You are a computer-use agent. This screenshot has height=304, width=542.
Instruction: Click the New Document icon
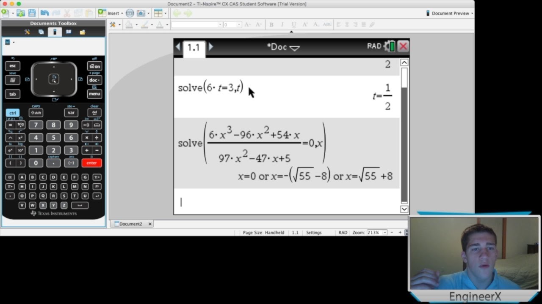point(5,13)
